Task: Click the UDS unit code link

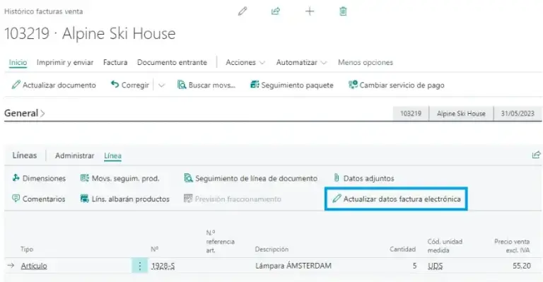Action: (x=436, y=266)
